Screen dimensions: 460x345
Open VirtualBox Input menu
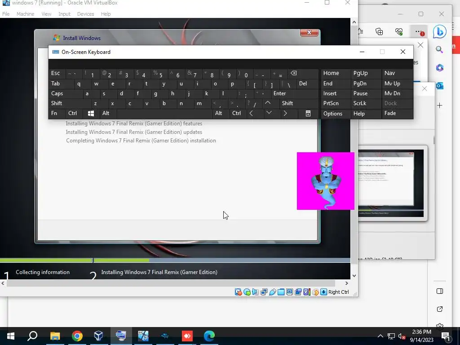pos(64,14)
